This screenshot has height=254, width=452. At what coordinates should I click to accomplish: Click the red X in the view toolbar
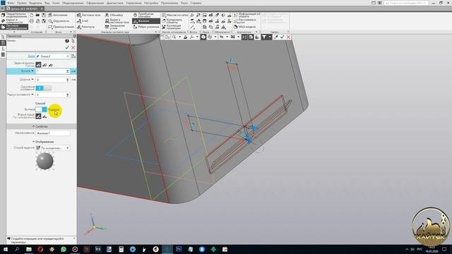[288, 37]
